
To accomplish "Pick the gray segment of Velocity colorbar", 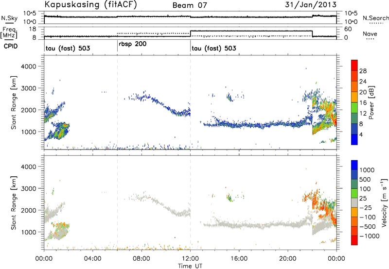I will click(354, 202).
